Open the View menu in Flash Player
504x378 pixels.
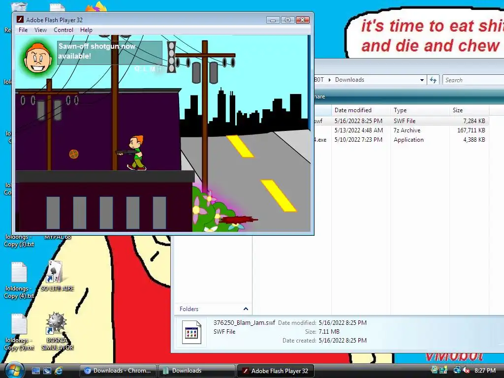[x=40, y=30]
